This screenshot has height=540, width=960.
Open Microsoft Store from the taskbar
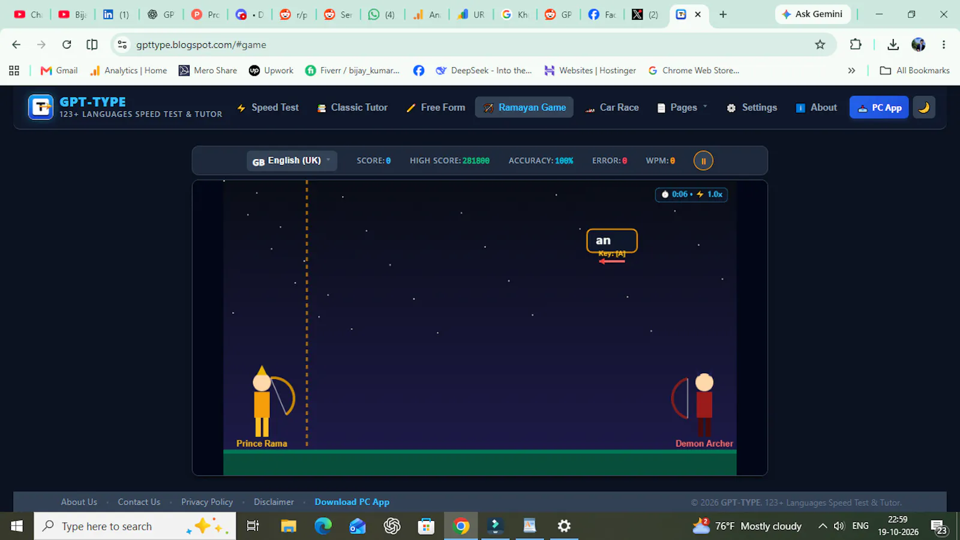427,526
